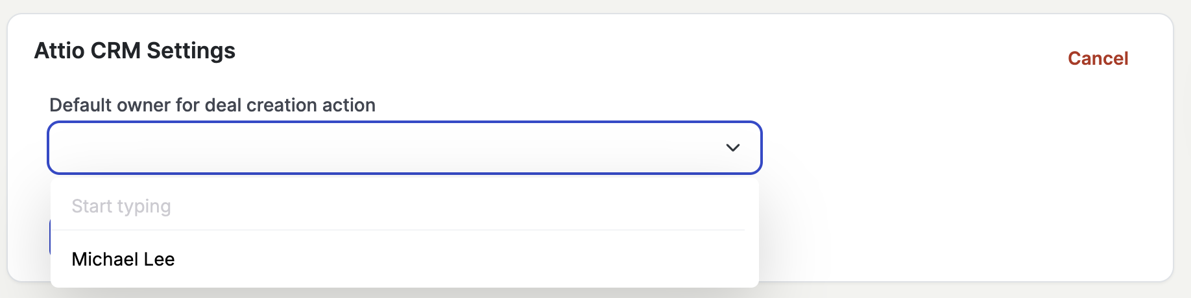
Task: Click the Michael Lee list entry
Action: click(123, 259)
